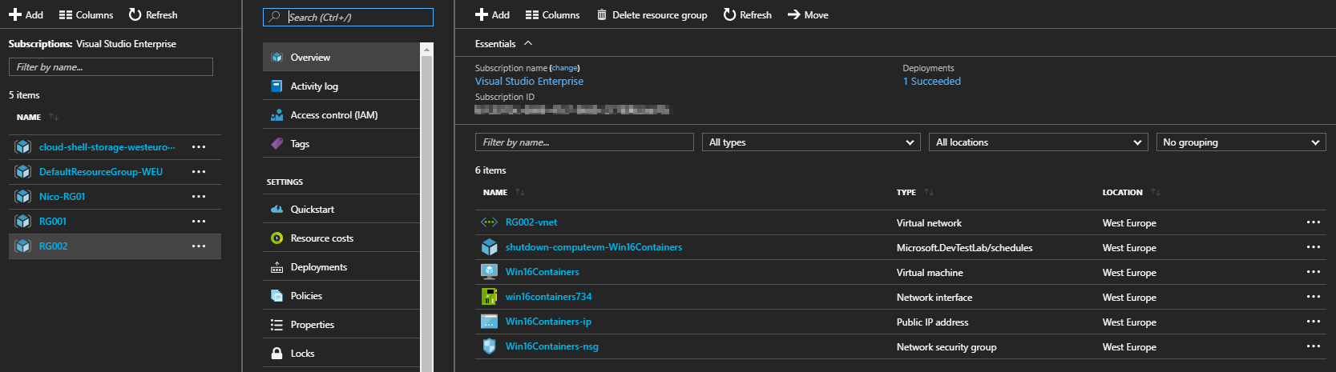Sort resources by LOCATION column
Viewport: 1336px width, 372px height.
[1131, 192]
